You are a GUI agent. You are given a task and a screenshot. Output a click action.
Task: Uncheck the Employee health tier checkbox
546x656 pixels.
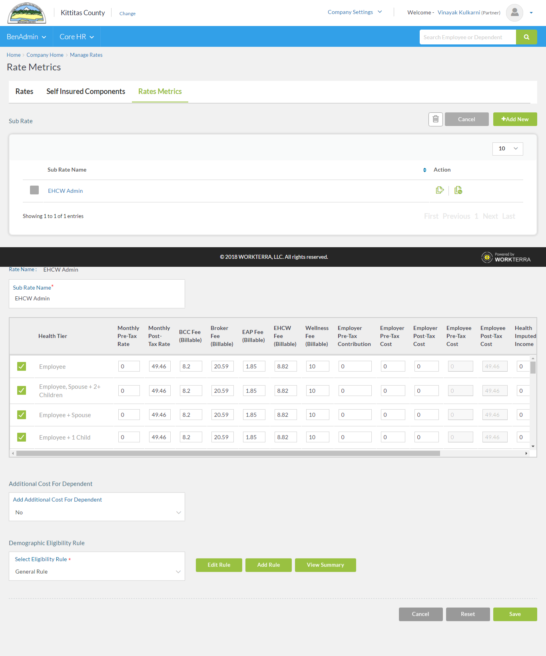coord(22,366)
